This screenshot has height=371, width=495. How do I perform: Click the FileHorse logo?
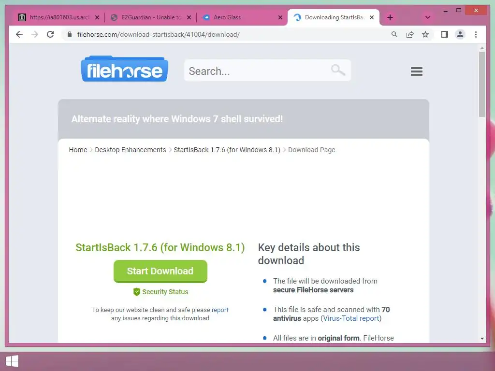click(x=124, y=69)
